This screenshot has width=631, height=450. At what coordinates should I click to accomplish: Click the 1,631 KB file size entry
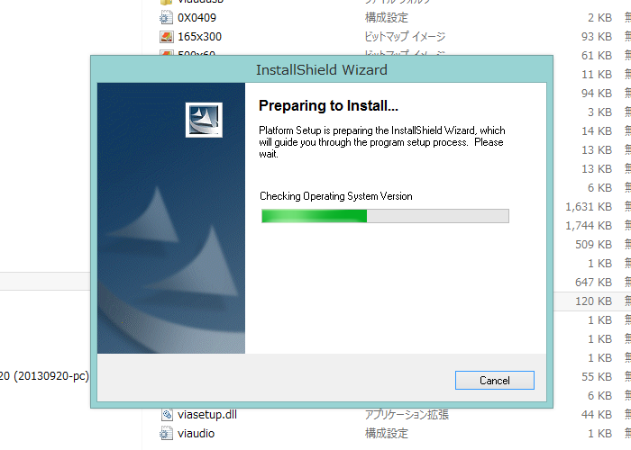coord(589,206)
